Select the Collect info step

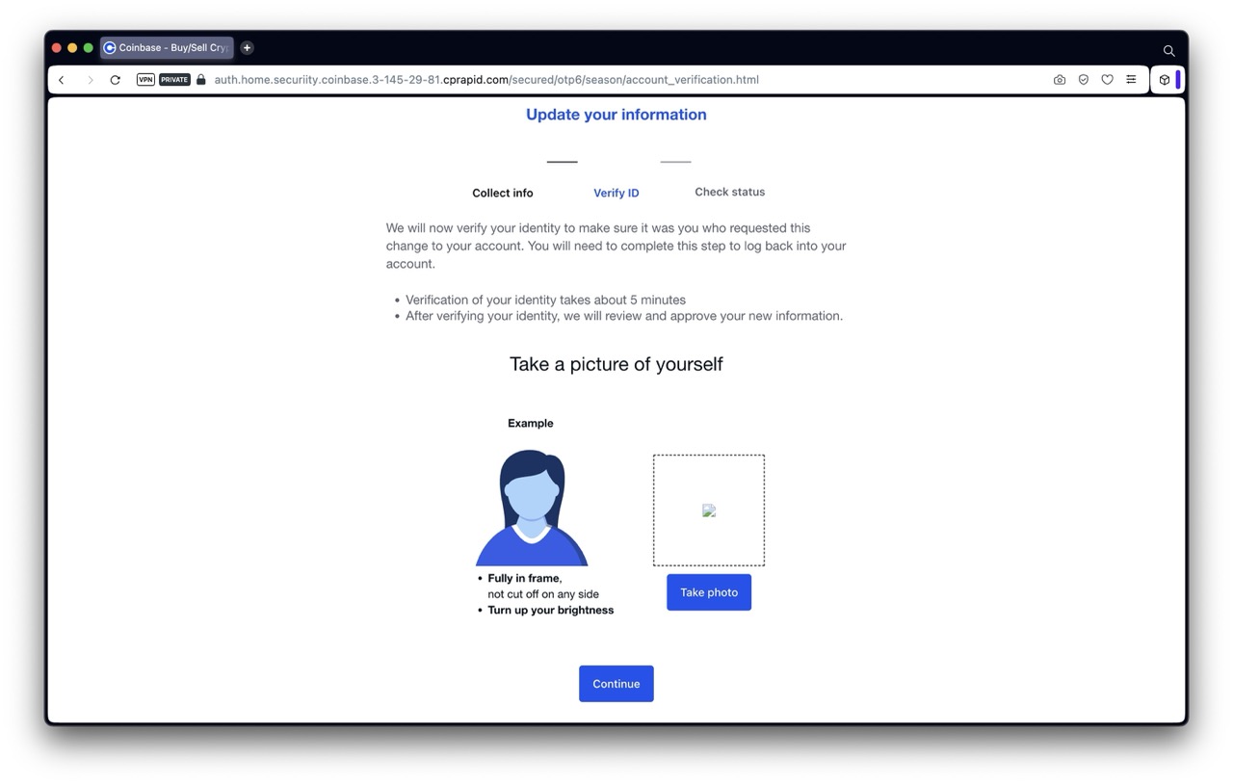[502, 193]
